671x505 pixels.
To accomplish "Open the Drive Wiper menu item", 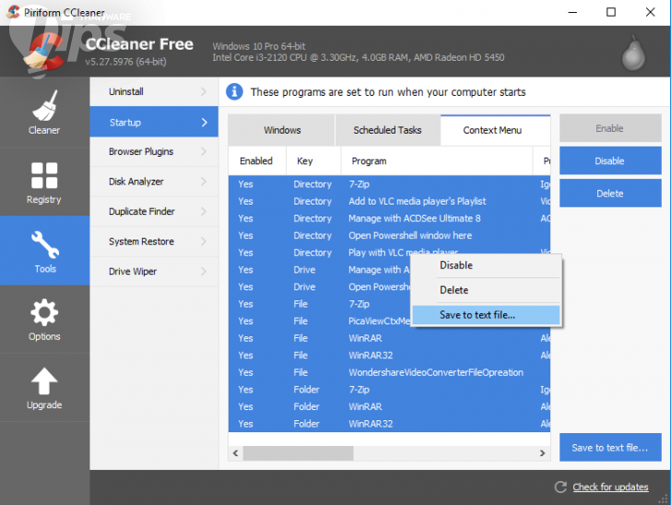I will 154,271.
